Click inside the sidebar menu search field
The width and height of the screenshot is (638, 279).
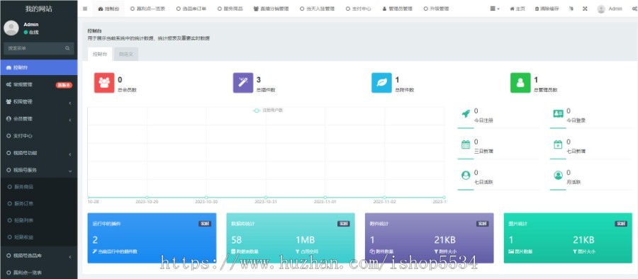click(x=34, y=48)
